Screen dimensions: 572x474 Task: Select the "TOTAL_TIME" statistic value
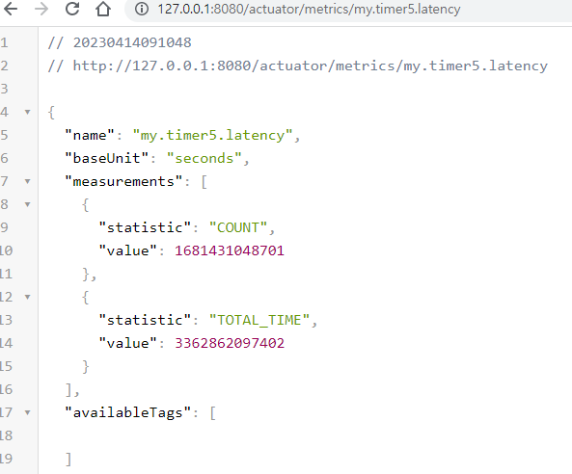pos(259,320)
